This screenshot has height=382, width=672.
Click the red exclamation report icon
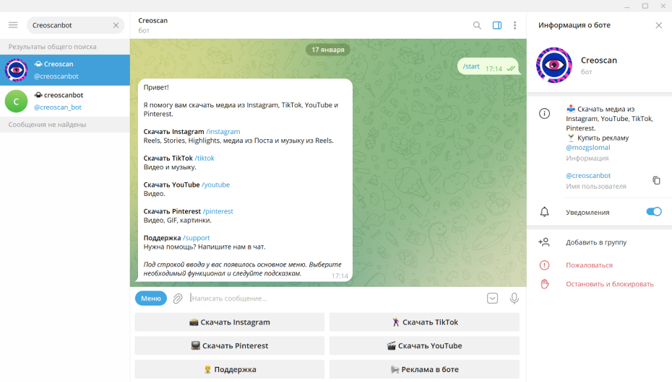(544, 265)
